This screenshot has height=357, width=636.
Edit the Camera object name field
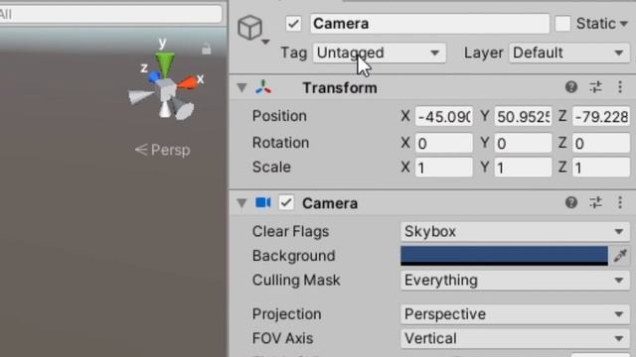tap(429, 24)
